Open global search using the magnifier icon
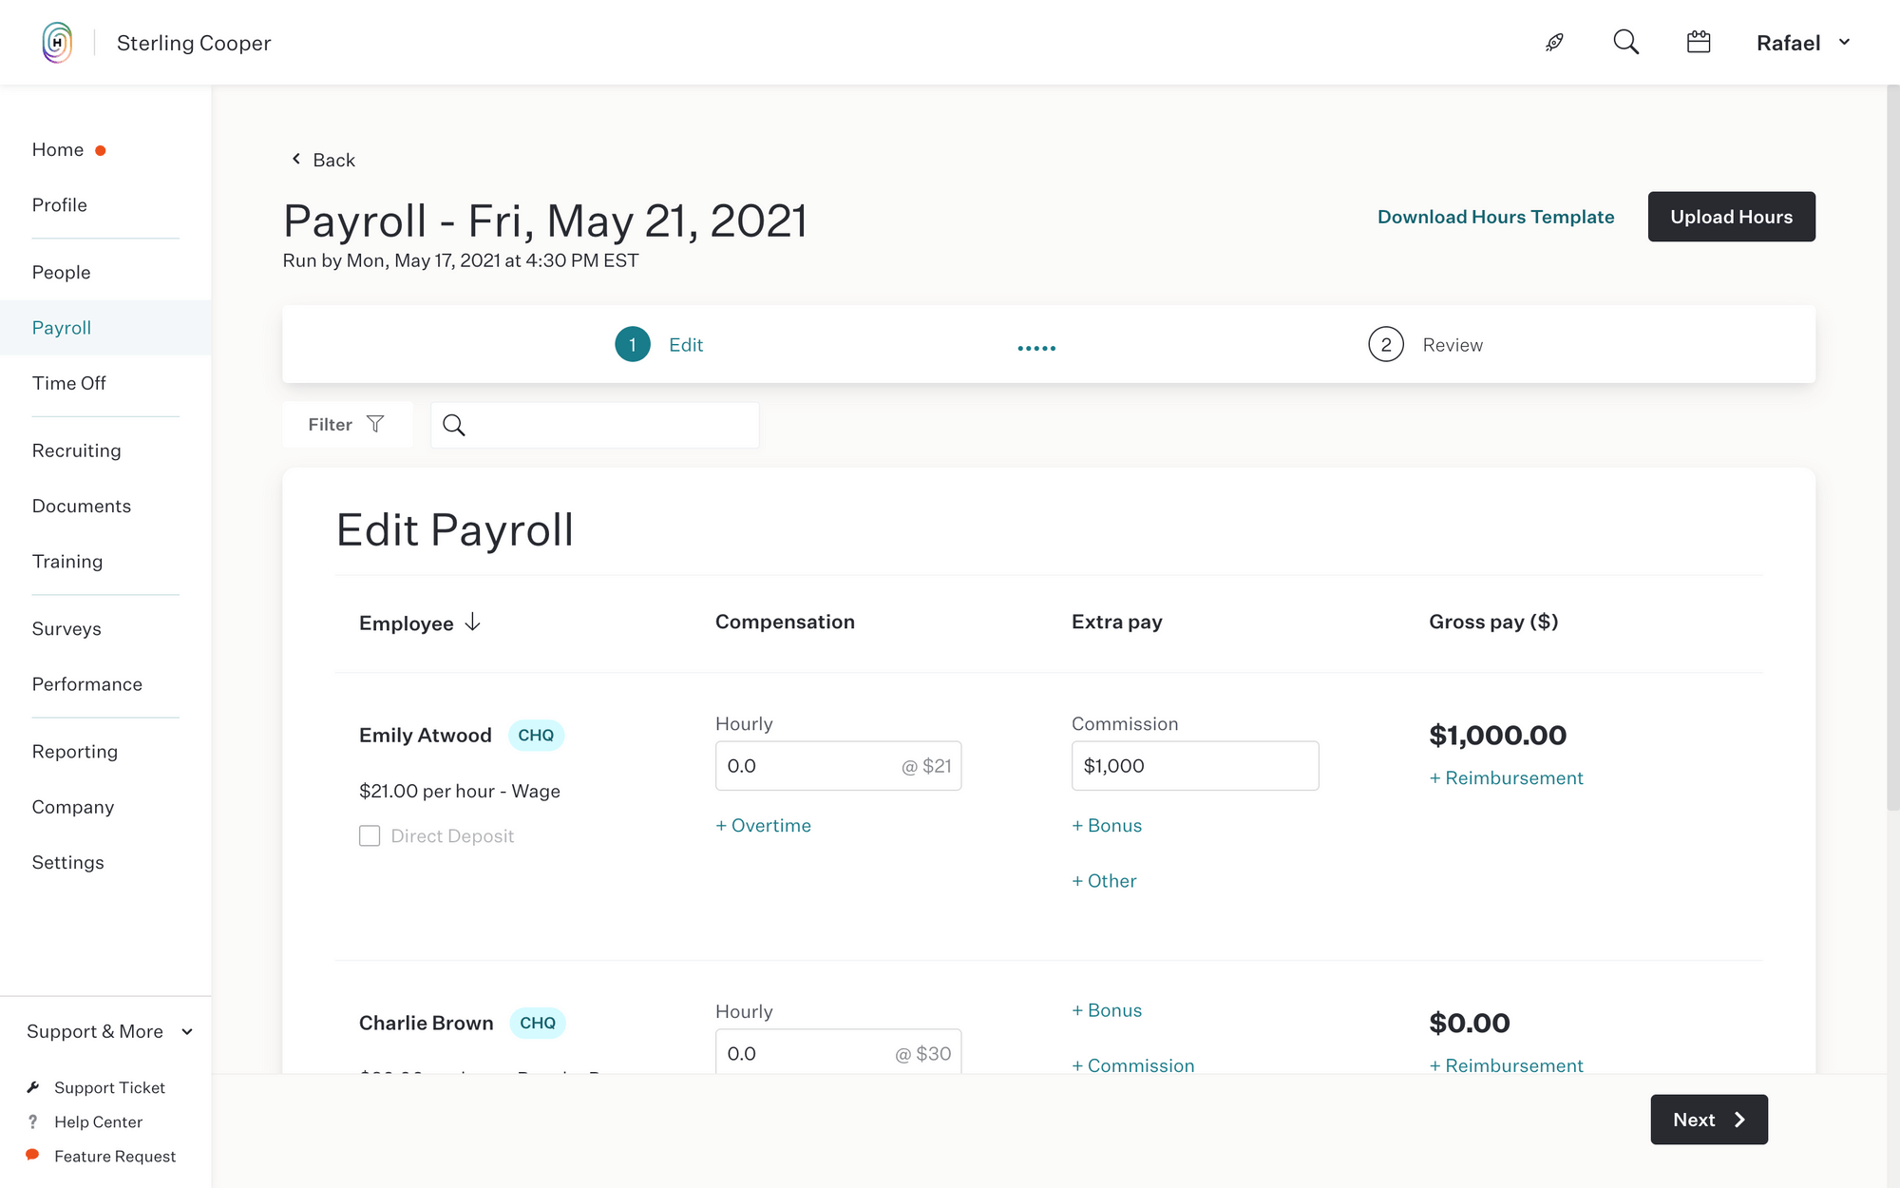Image resolution: width=1900 pixels, height=1188 pixels. click(1625, 42)
